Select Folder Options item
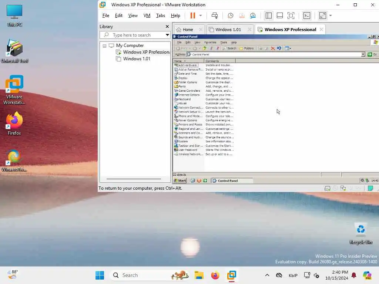The image size is (379, 284). point(185,82)
